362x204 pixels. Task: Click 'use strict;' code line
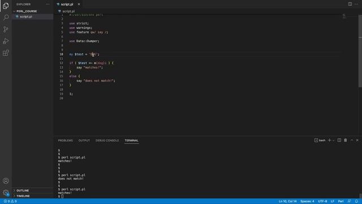coord(79,23)
